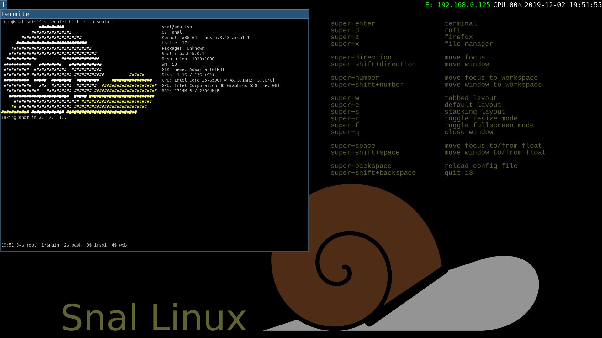Click the 'Resolution: 1920x1080' line

(188, 59)
